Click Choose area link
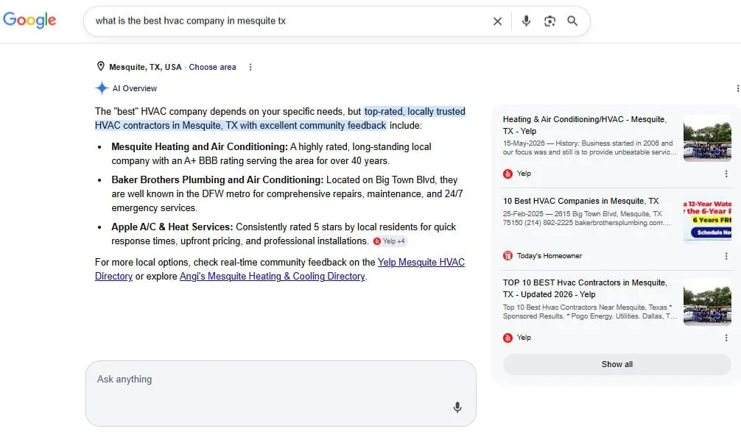The height and width of the screenshot is (434, 741). [212, 67]
